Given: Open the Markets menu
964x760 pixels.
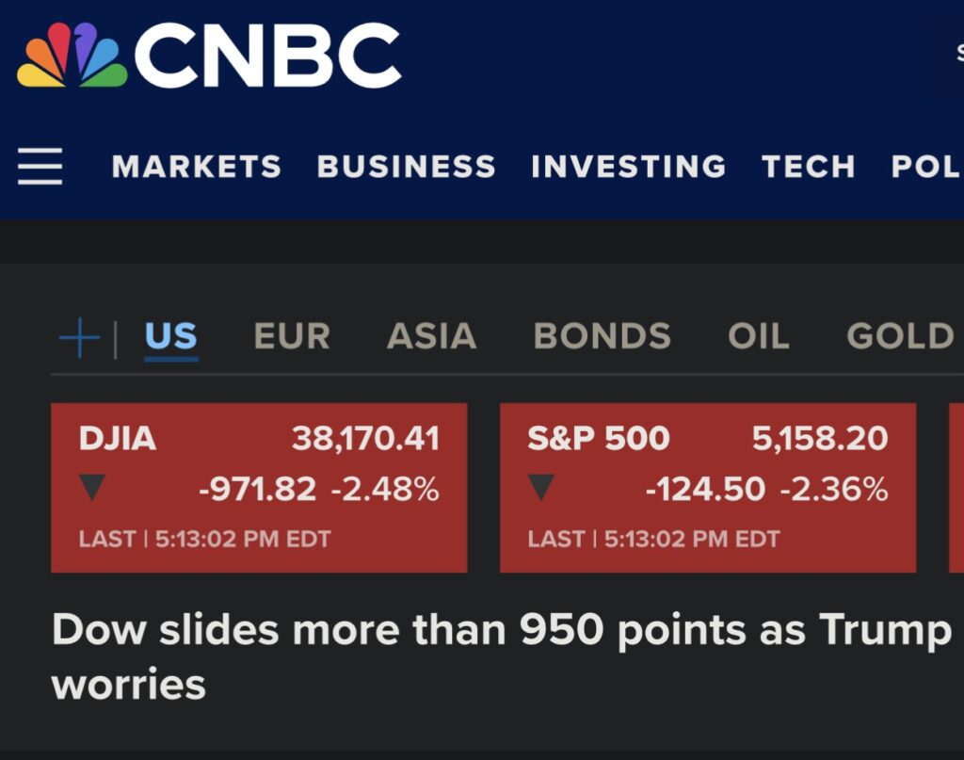Looking at the screenshot, I should click(196, 167).
